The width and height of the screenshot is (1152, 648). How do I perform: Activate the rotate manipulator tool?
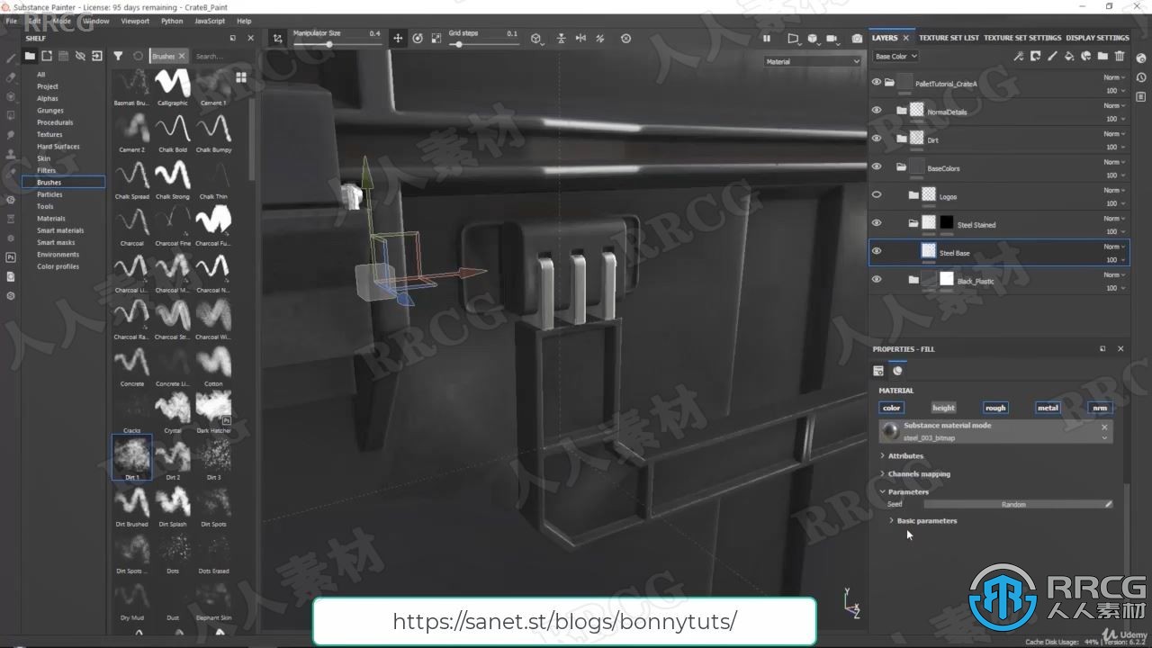pyautogui.click(x=418, y=39)
